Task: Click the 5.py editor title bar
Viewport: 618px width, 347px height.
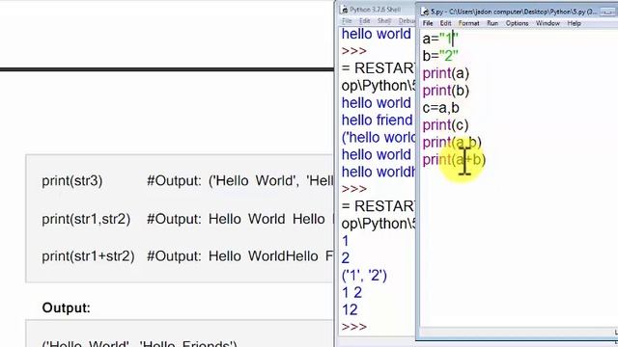Action: pyautogui.click(x=517, y=12)
